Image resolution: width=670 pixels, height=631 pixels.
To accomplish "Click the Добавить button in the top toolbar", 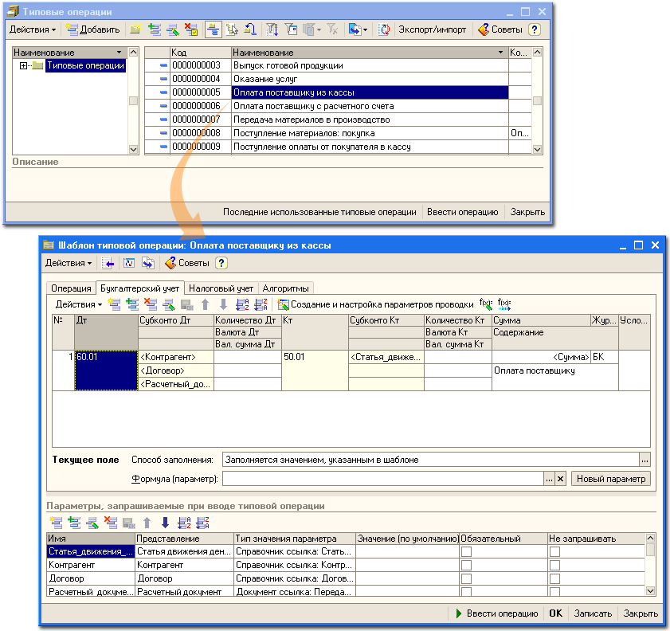I will click(92, 29).
